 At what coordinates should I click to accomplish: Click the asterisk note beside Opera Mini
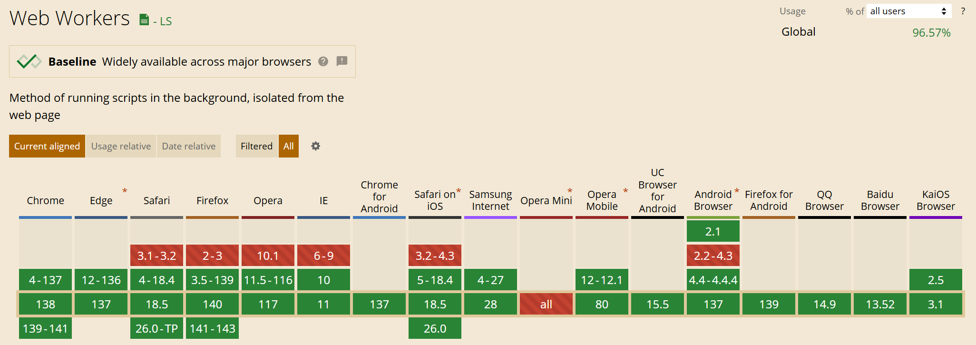[570, 191]
